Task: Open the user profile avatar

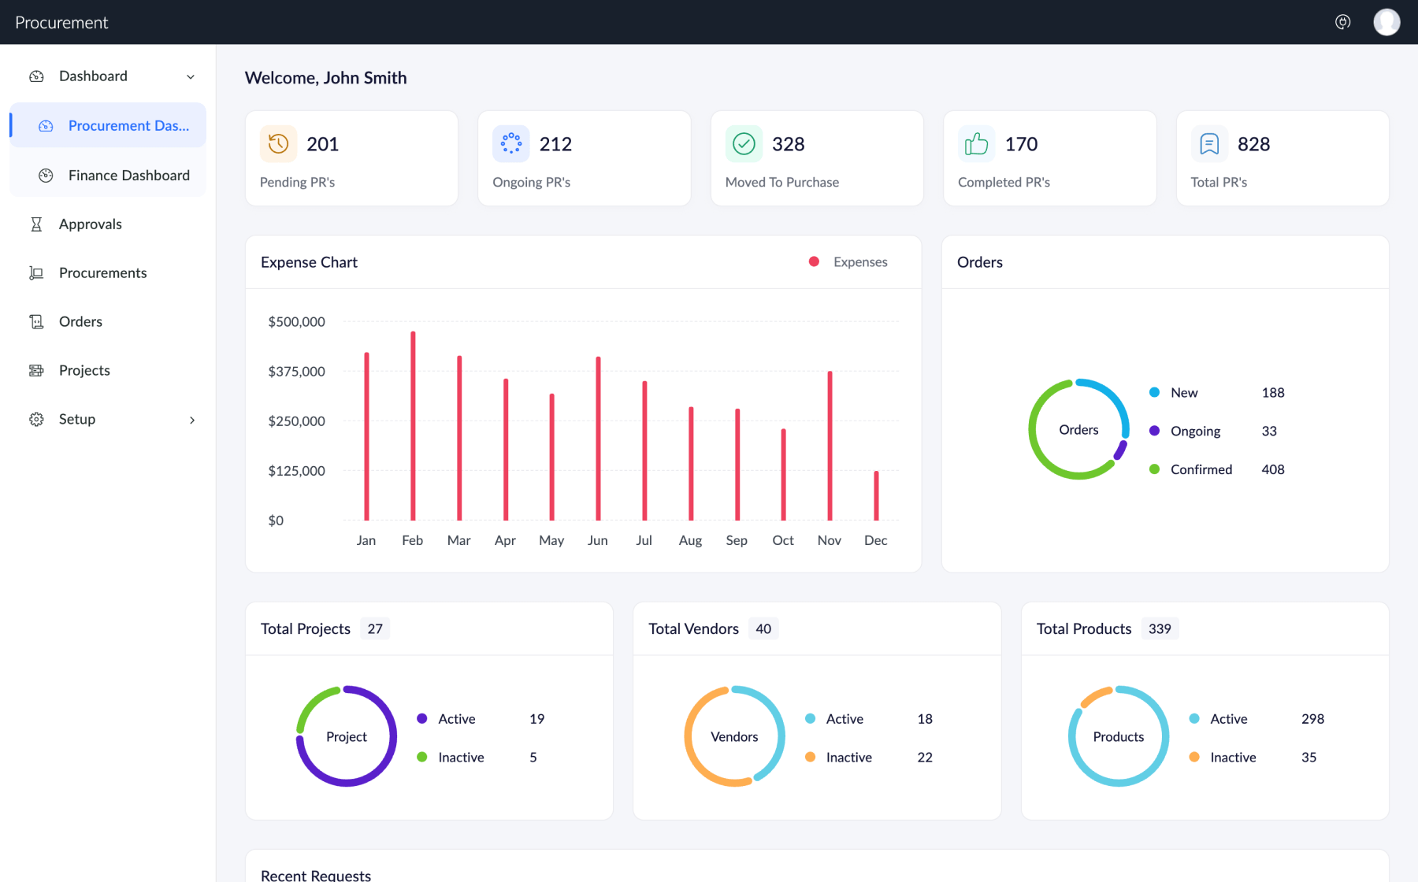Action: pyautogui.click(x=1386, y=22)
